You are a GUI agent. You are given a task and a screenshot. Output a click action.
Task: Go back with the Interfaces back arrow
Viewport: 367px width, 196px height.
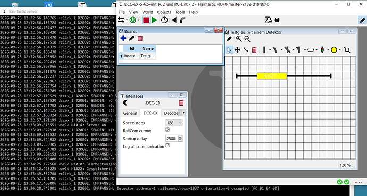point(125,103)
